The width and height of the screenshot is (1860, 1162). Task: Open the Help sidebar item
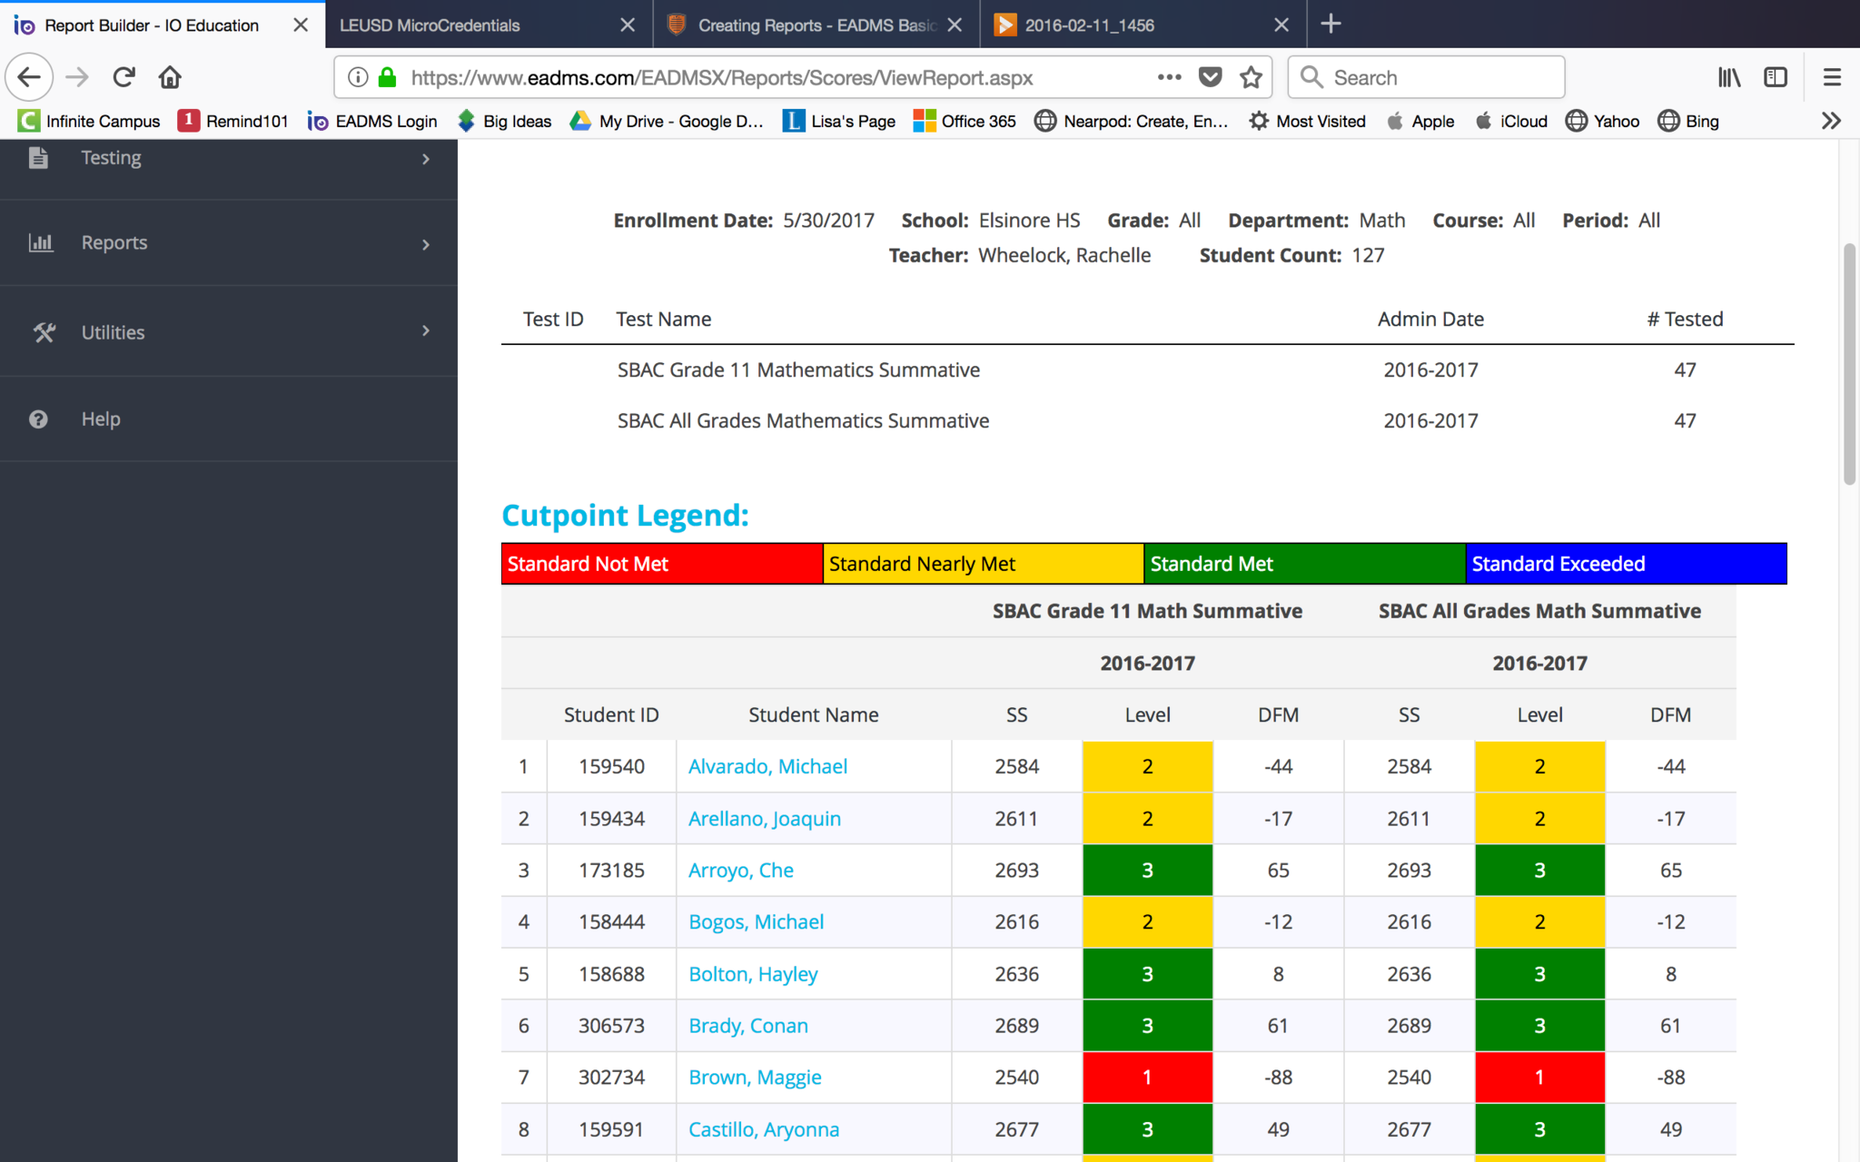pos(100,419)
